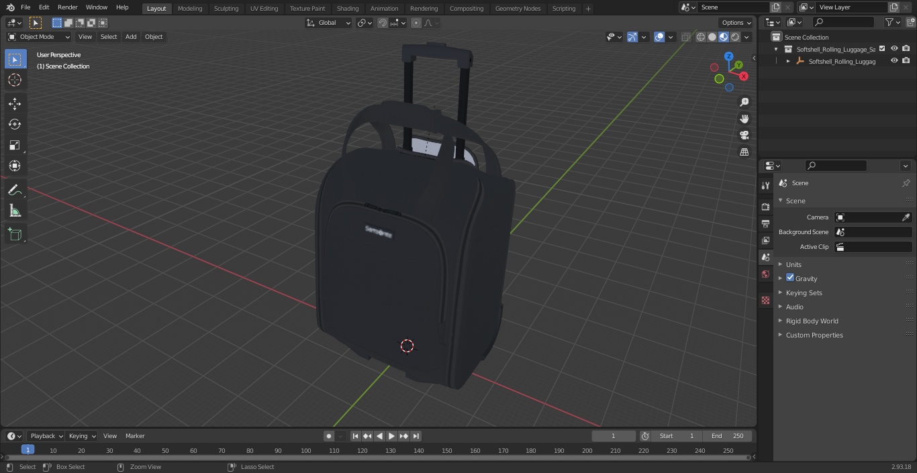Select the Measure tool
Viewport: 917px width, 473px height.
(15, 211)
